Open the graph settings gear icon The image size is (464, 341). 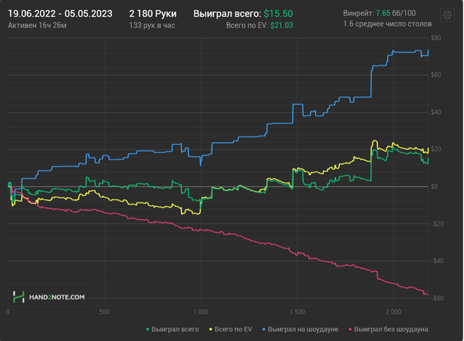(447, 15)
